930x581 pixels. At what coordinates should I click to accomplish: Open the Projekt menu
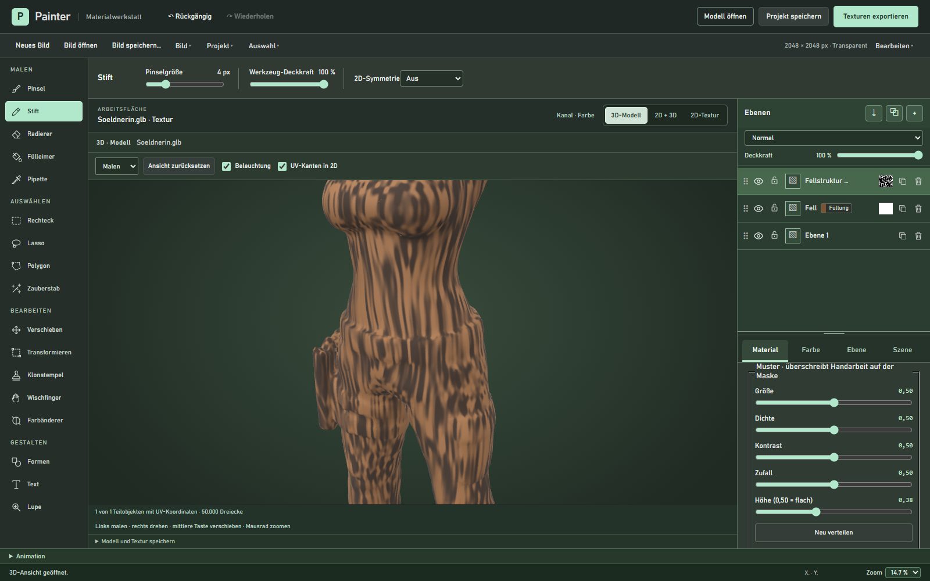pyautogui.click(x=220, y=46)
